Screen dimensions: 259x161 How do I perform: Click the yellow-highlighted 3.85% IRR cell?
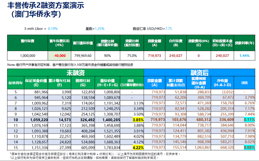click(x=138, y=120)
